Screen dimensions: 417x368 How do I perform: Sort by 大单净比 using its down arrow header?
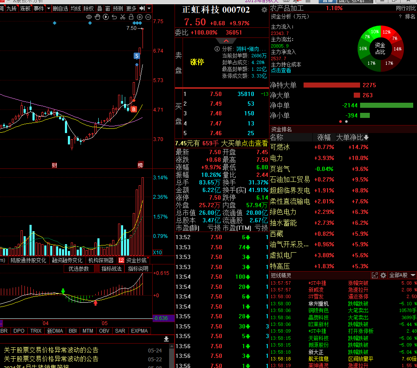tap(352, 137)
